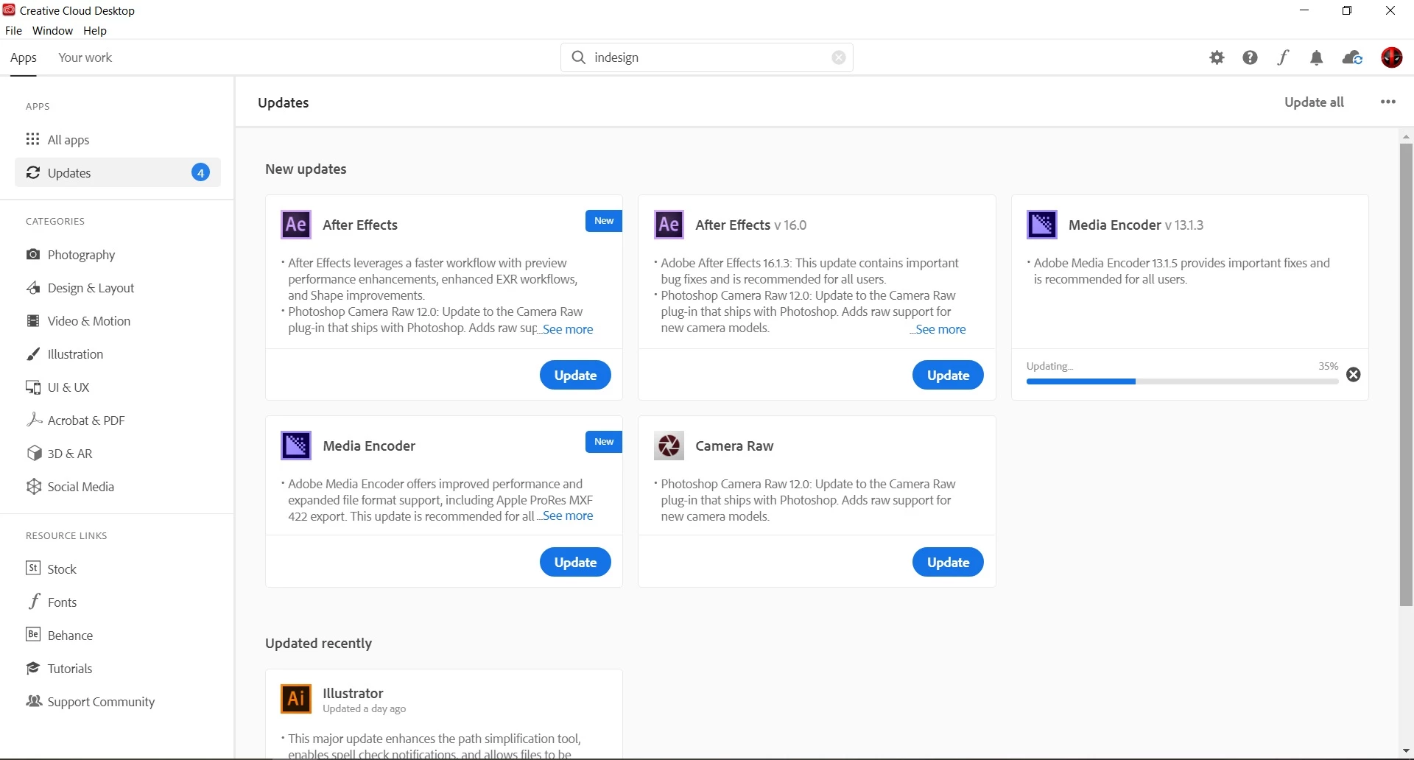Screen dimensions: 1414x760
Task: Open the Window menu
Action: [52, 31]
